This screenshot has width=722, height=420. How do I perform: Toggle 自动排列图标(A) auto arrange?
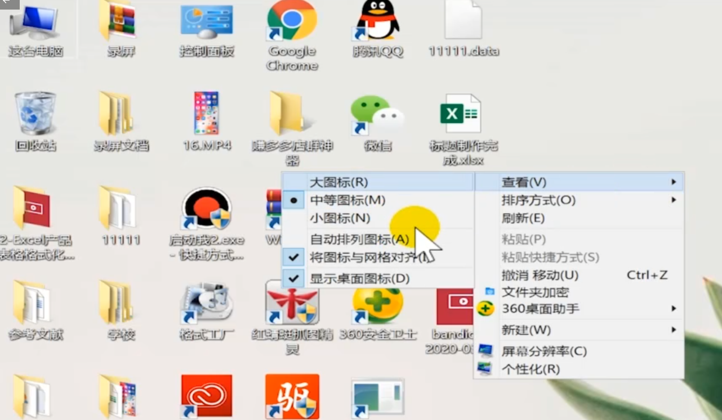[378, 240]
